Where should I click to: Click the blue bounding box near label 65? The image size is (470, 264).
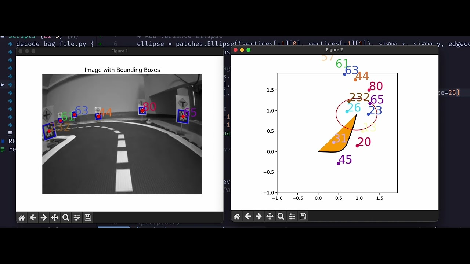(x=183, y=116)
